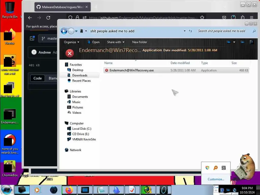Sort by the Size column header
260x195 pixels.
pos(234,63)
